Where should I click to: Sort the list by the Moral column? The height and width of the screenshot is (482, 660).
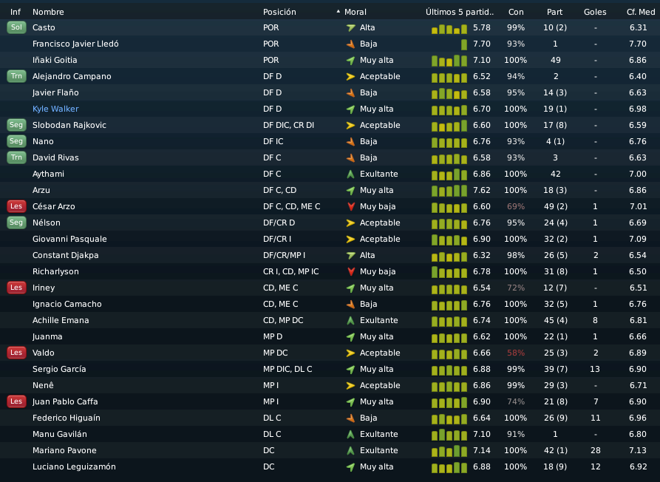tap(355, 13)
